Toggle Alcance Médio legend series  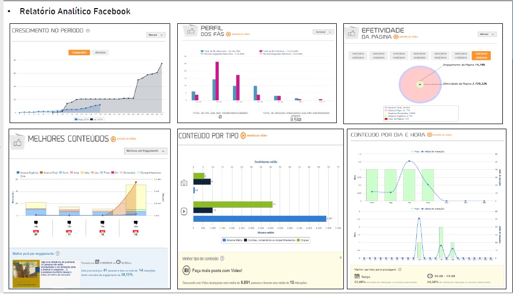pos(231,239)
